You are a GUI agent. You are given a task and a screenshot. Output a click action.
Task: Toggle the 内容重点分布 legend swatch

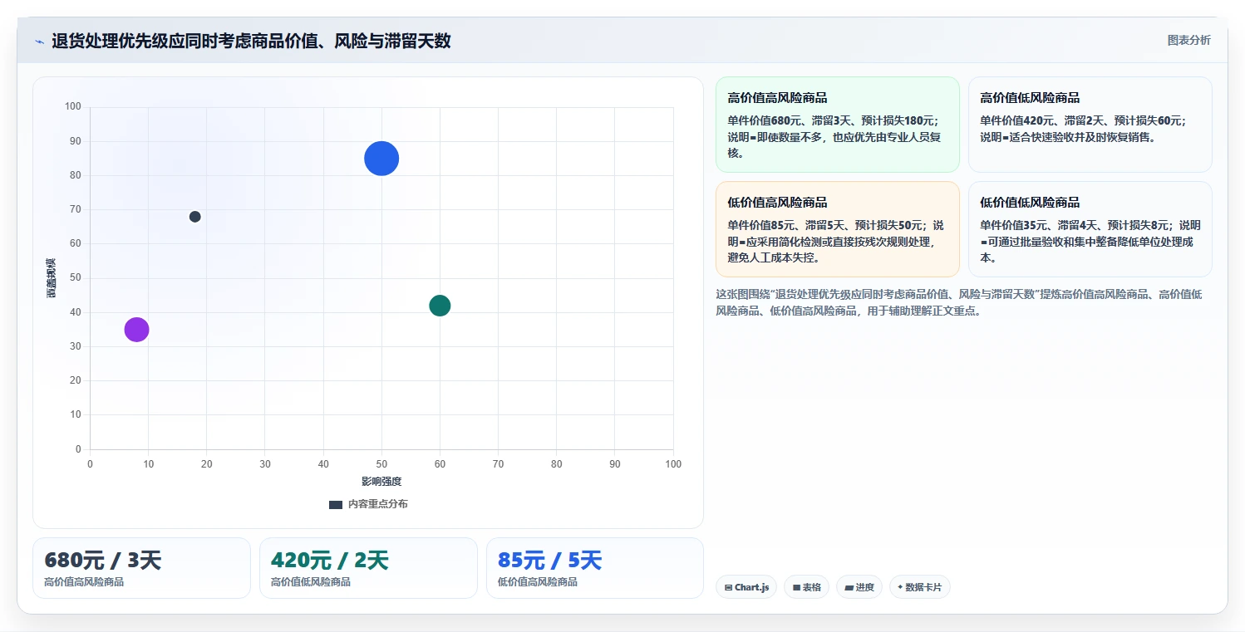[x=336, y=504]
